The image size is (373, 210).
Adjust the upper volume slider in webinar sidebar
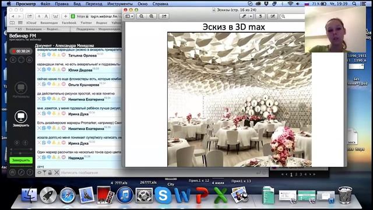click(x=21, y=149)
